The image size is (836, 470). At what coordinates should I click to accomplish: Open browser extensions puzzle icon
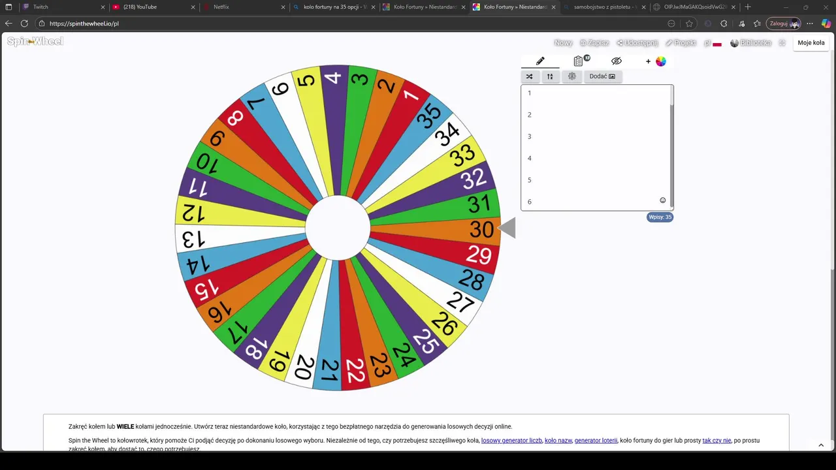pyautogui.click(x=724, y=23)
